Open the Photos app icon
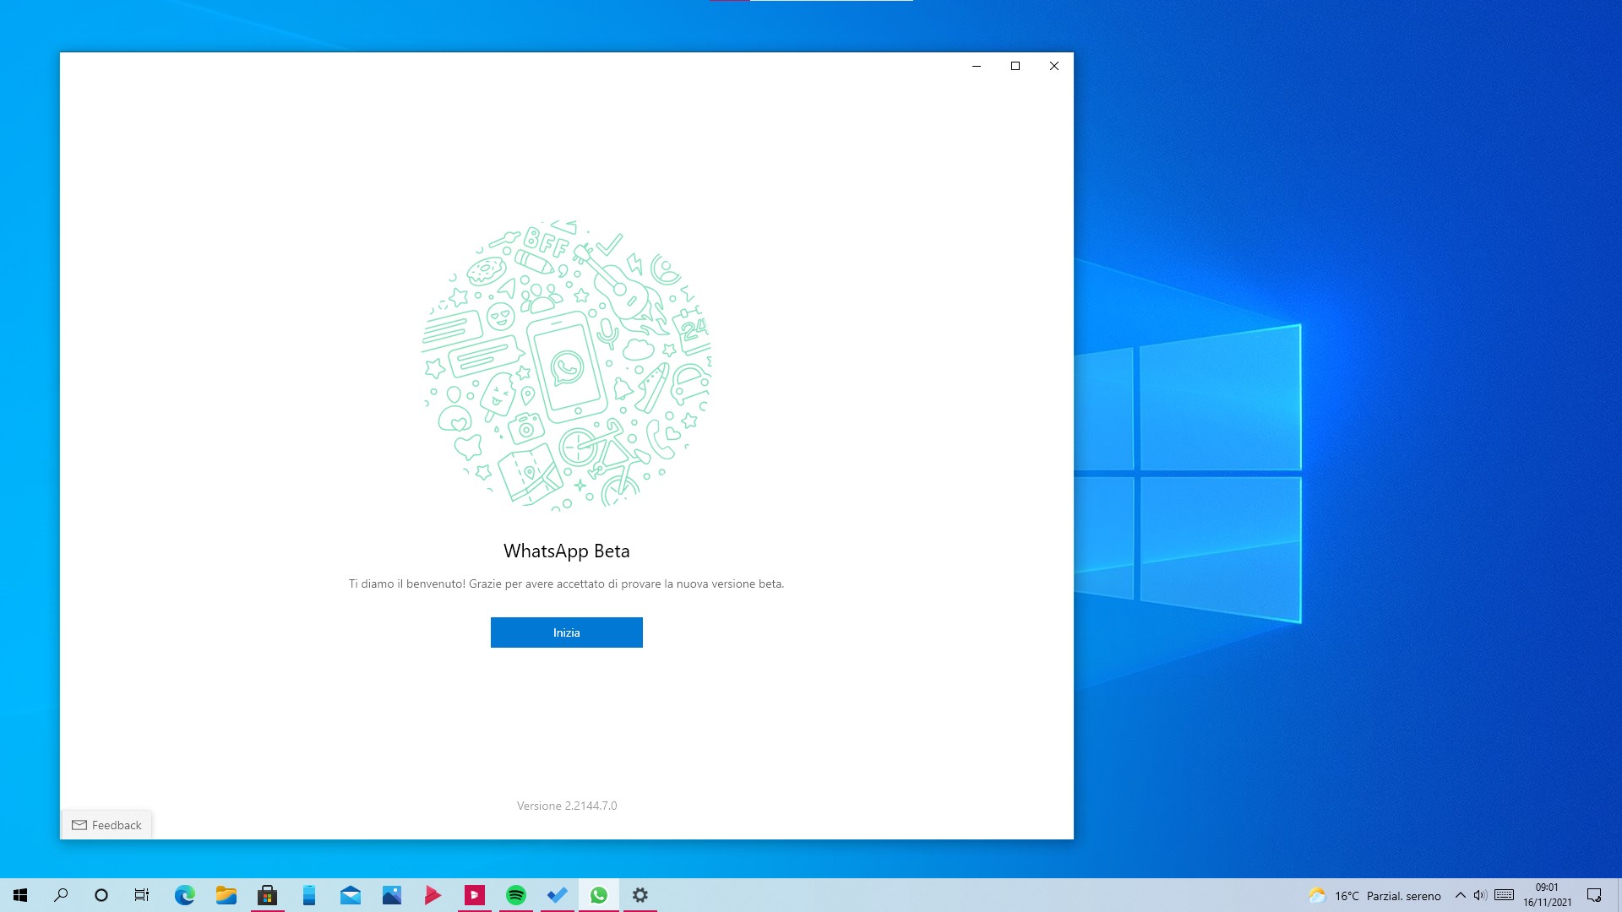 point(391,895)
